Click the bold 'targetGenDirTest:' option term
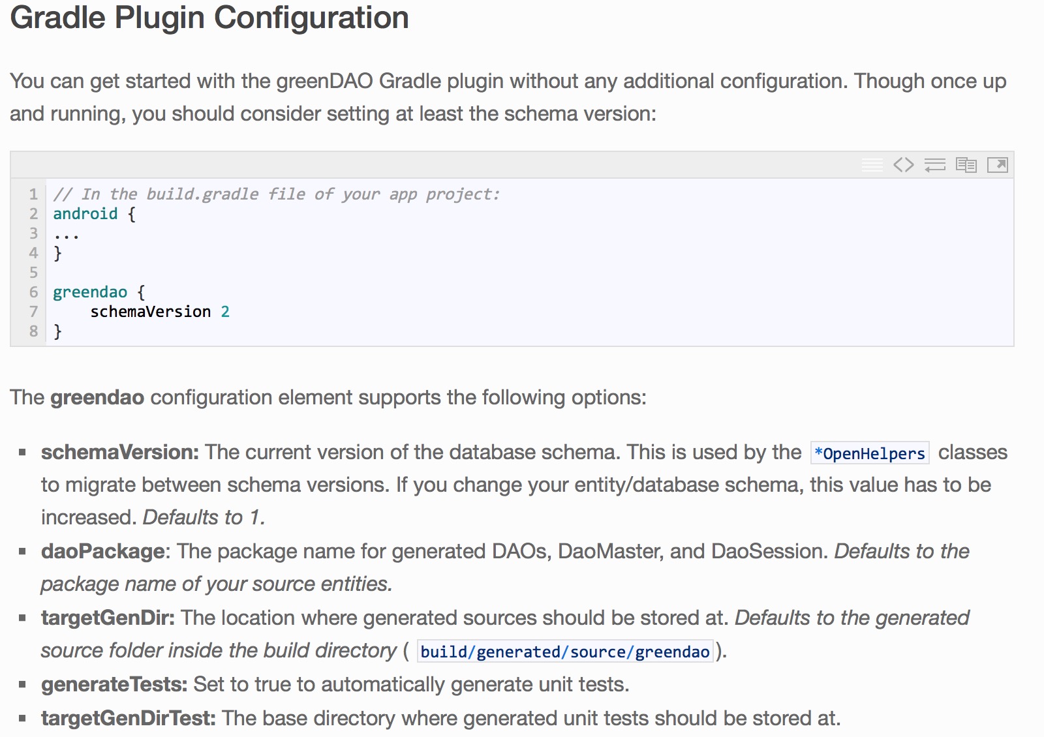 point(129,718)
